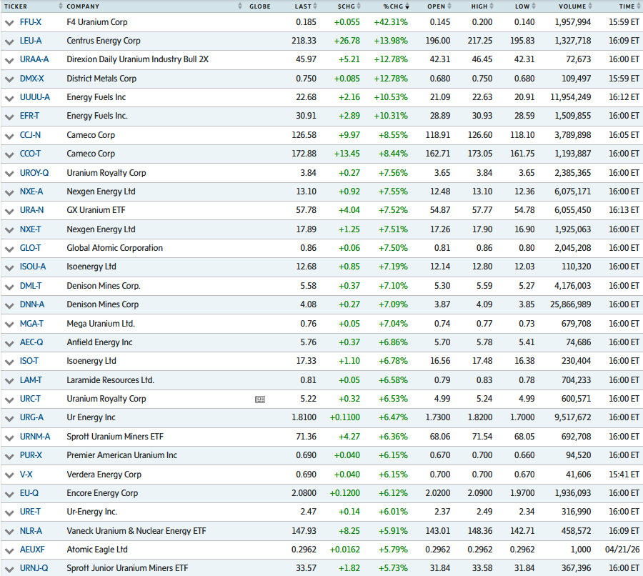The image size is (643, 576).
Task: Open the EFR-T ticker link
Action: (29, 116)
